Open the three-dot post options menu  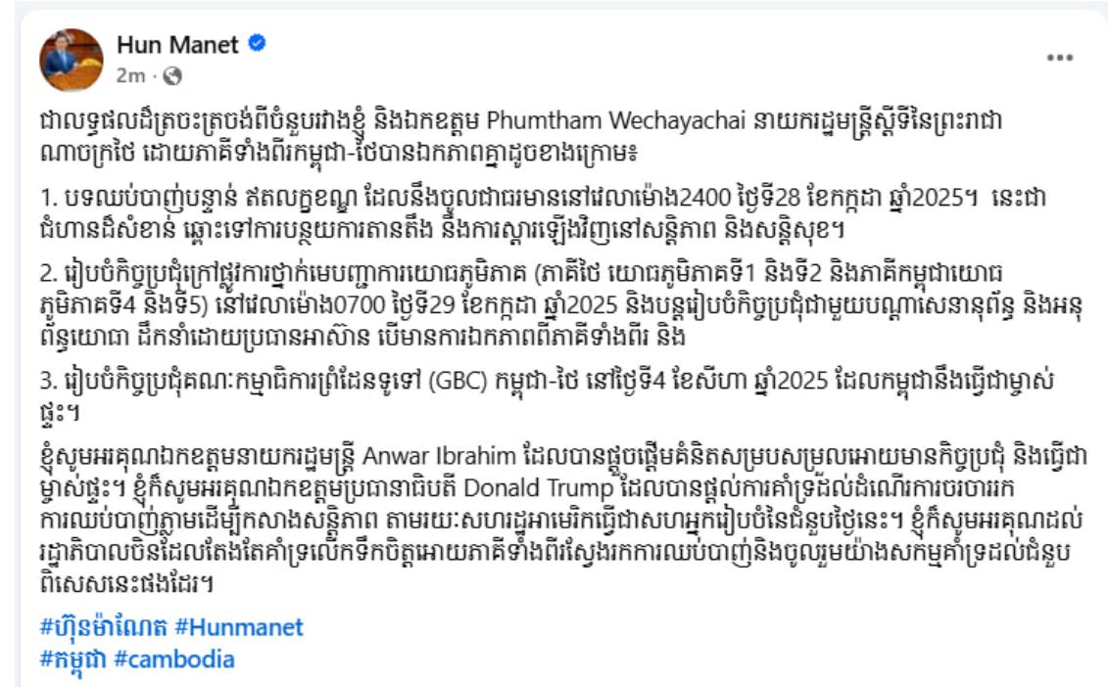point(1060,58)
